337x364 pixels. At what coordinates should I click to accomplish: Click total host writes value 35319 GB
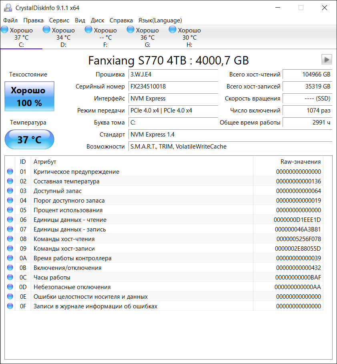point(307,86)
